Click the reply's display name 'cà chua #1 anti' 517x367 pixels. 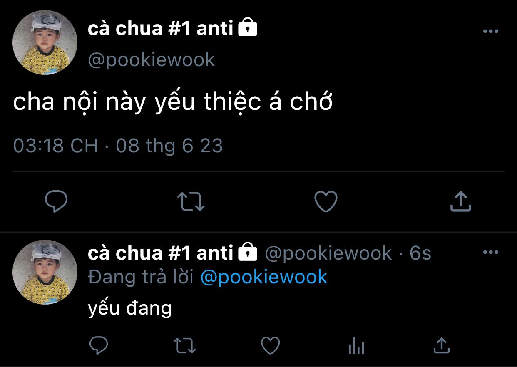160,253
